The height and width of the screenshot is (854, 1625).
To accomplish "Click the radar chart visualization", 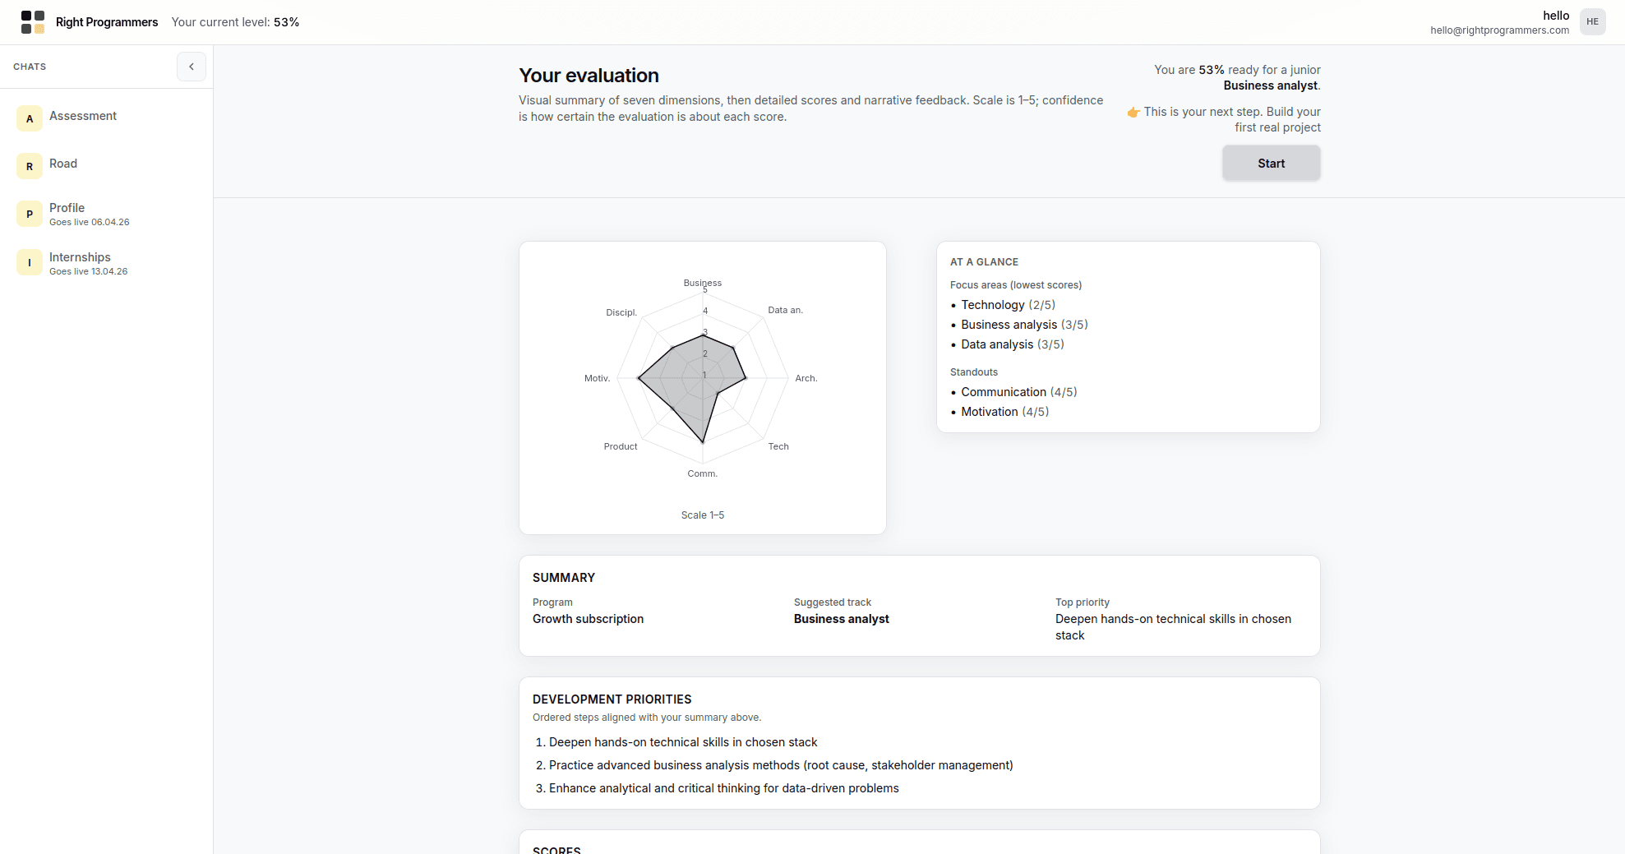I will (703, 378).
